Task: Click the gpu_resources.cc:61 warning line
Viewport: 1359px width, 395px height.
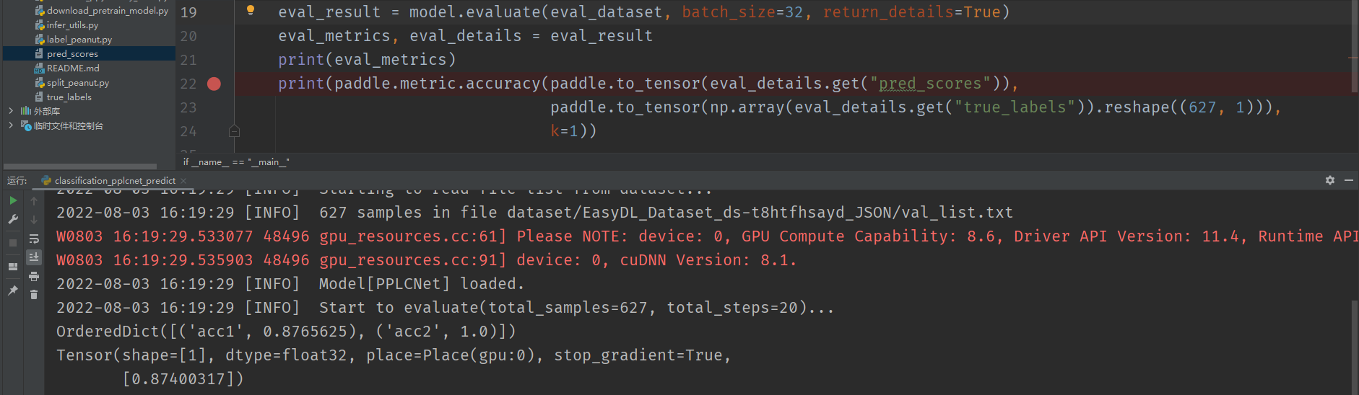Action: (708, 236)
